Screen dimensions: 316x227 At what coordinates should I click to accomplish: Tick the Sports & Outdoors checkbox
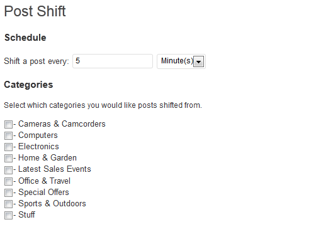[8, 204]
